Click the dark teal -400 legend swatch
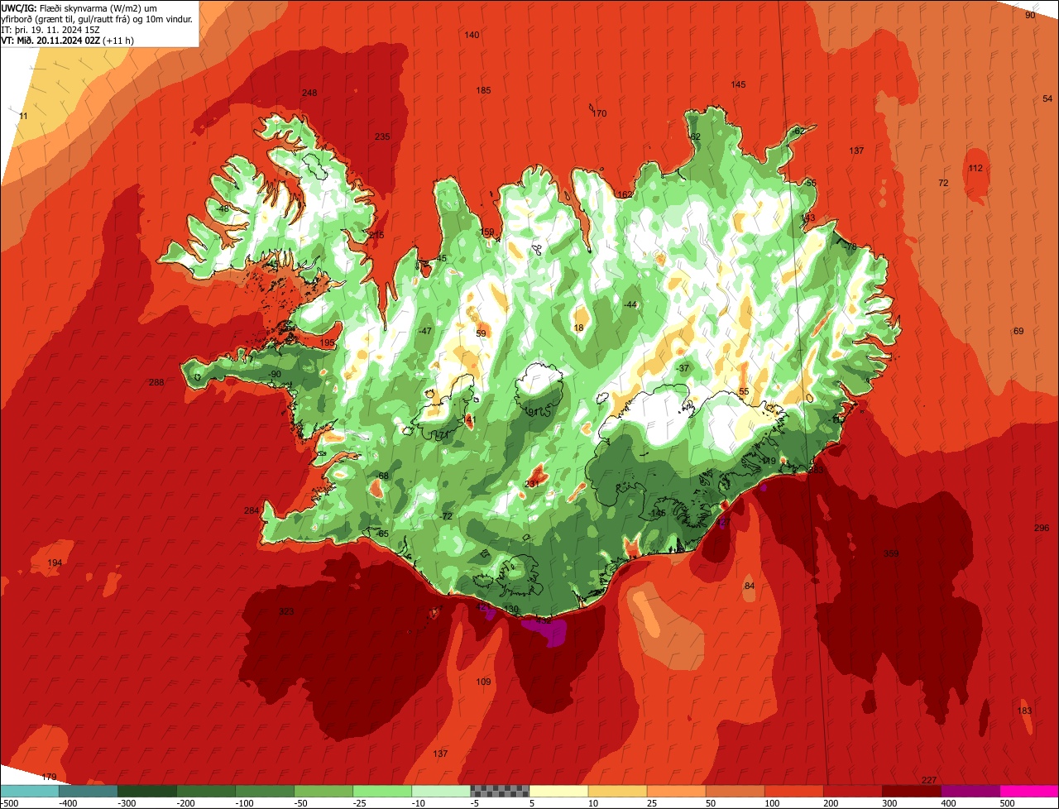The height and width of the screenshot is (809, 1059). coord(89,791)
